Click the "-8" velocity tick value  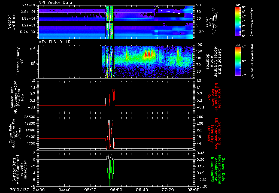33,186
